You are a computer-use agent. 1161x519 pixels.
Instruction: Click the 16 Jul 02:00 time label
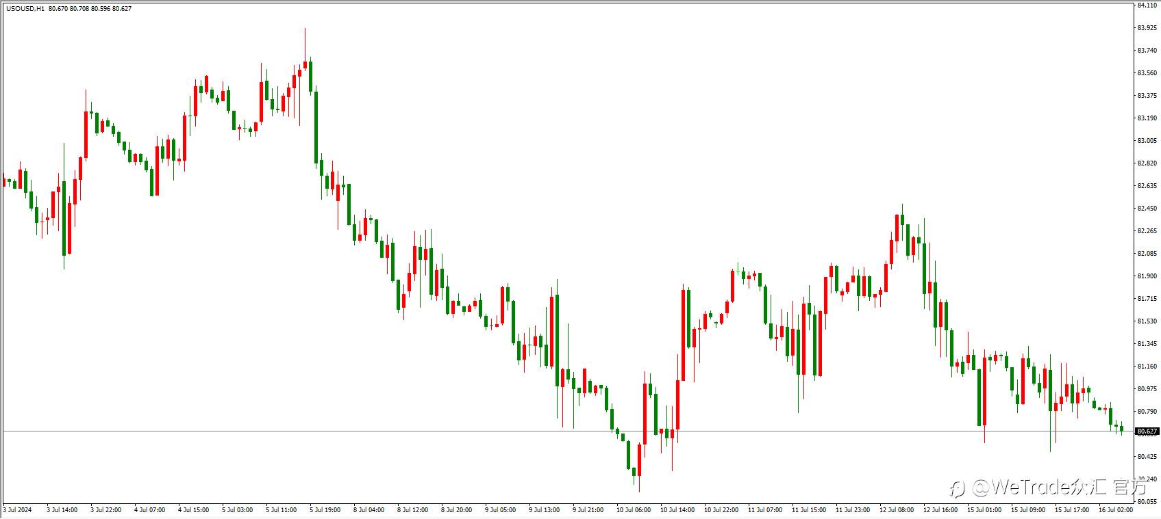[1116, 510]
